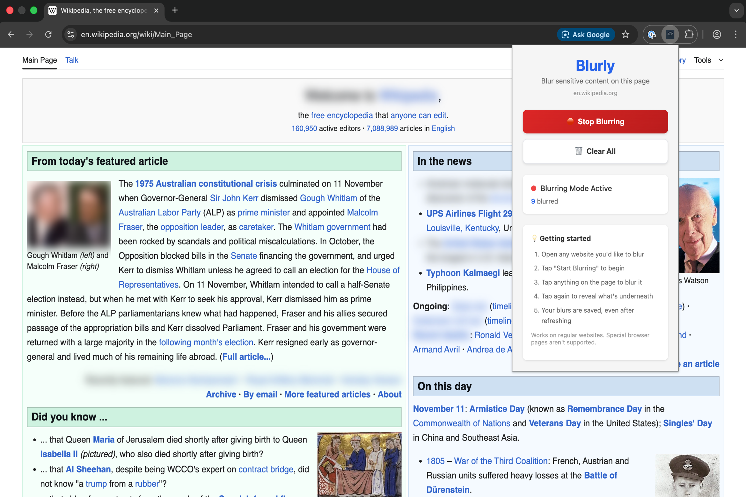This screenshot has width=746, height=497.
Task: View site information icon in the address bar
Action: tap(70, 34)
